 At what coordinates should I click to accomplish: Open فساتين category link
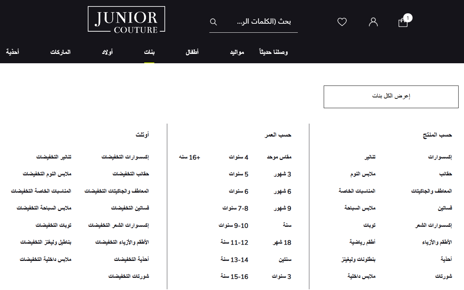point(445,208)
